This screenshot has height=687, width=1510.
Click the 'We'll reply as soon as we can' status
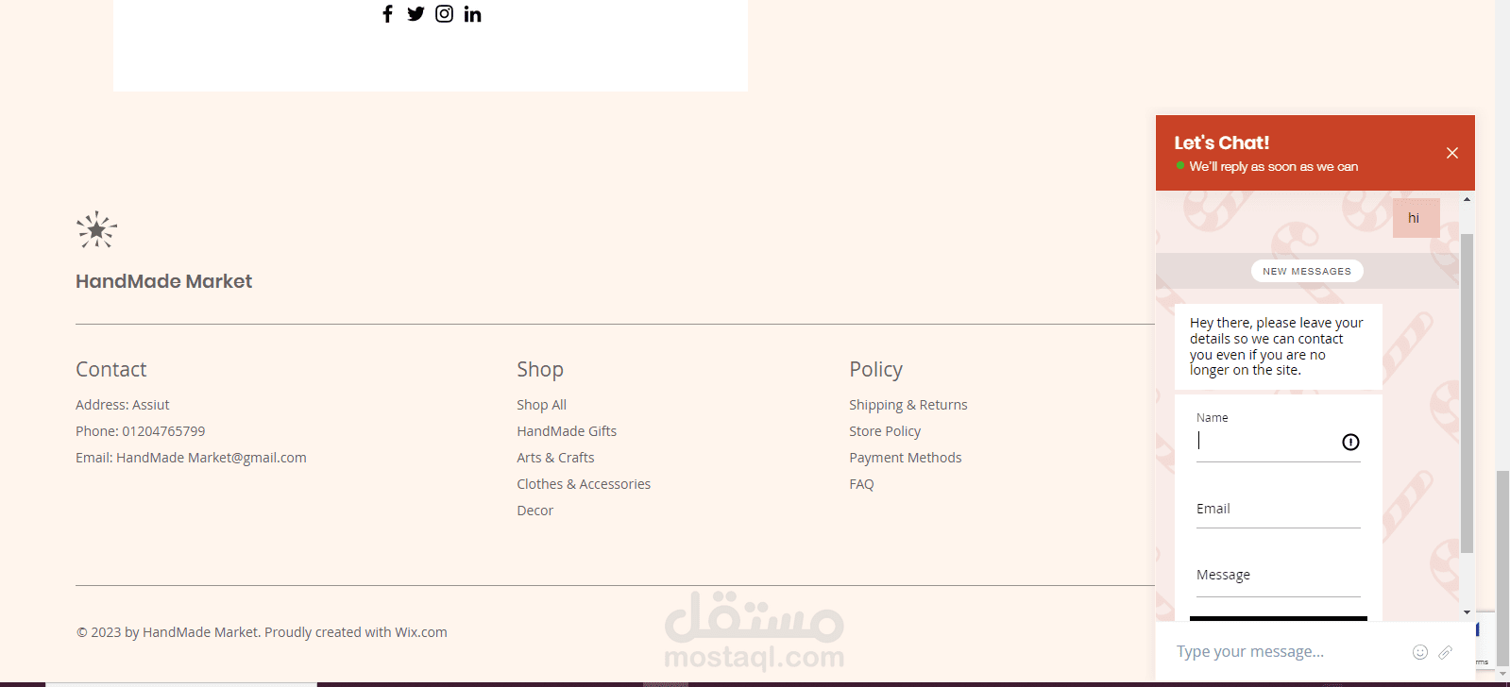tap(1273, 167)
